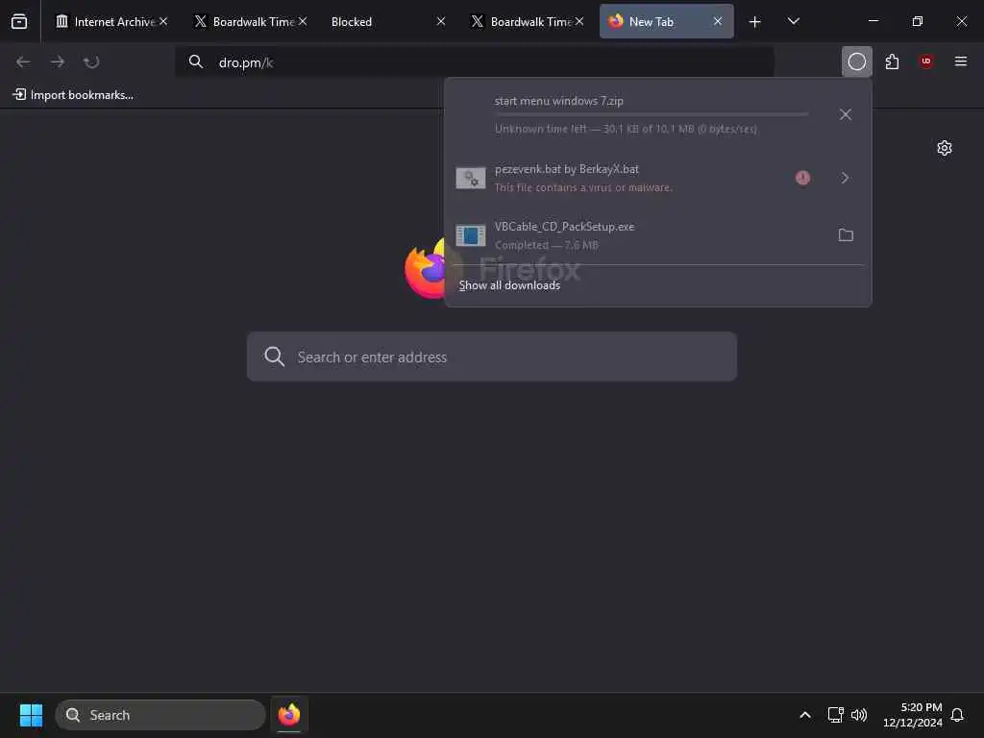The image size is (984, 738).
Task: Click the VBCable_CD_PackSetup.exe file icon
Action: 471,235
